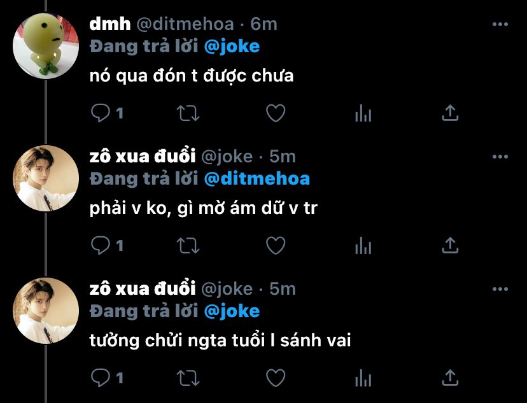Like the "phải v ko, gì mờ ám" tweet
The width and height of the screenshot is (527, 403).
click(276, 246)
